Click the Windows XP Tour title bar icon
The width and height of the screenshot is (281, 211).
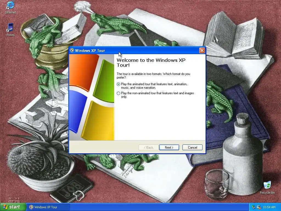click(x=72, y=51)
